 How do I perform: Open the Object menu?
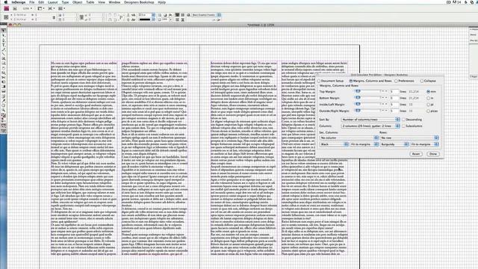click(x=77, y=2)
